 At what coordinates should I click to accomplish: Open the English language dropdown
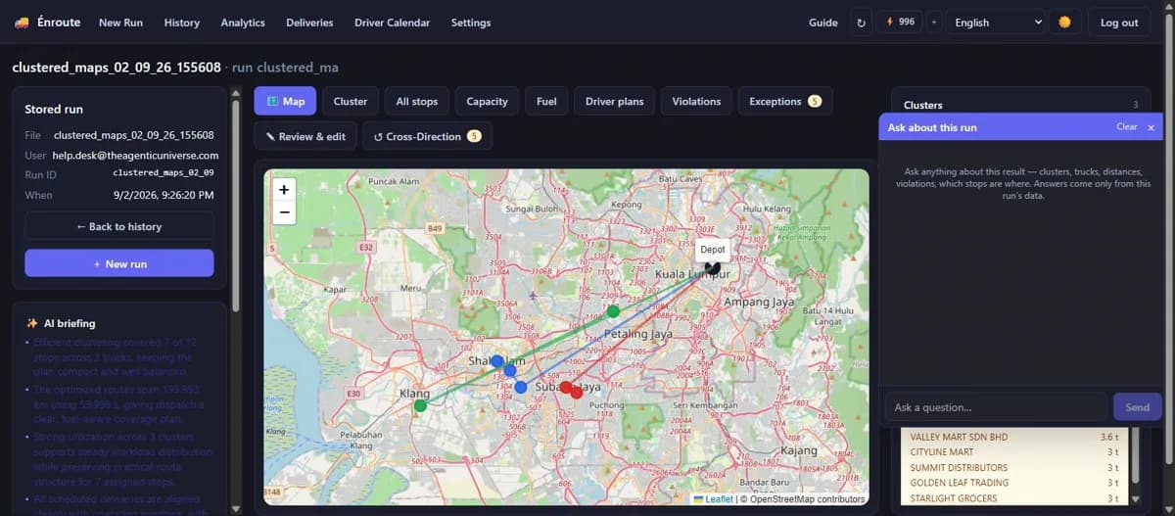click(x=995, y=23)
